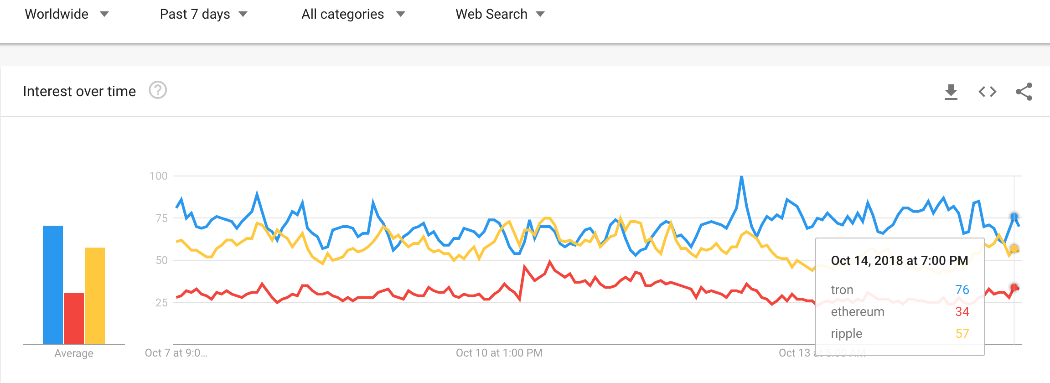Click the ethereum row in the tooltip
The width and height of the screenshot is (1050, 383).
[x=900, y=311]
